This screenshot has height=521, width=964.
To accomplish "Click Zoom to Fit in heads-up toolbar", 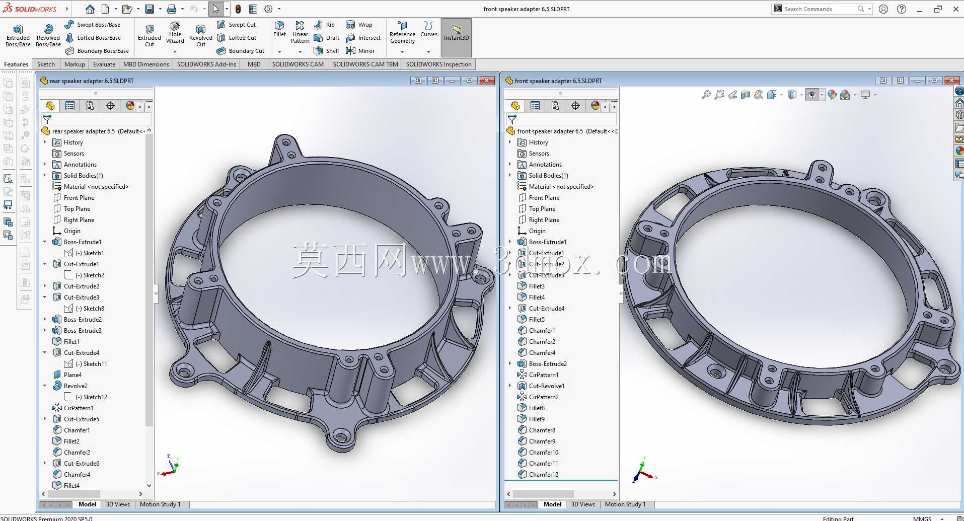I will [706, 95].
